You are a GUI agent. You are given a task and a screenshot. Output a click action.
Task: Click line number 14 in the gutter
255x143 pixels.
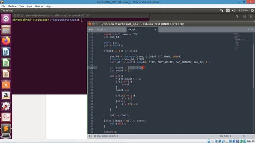coord(92,45)
